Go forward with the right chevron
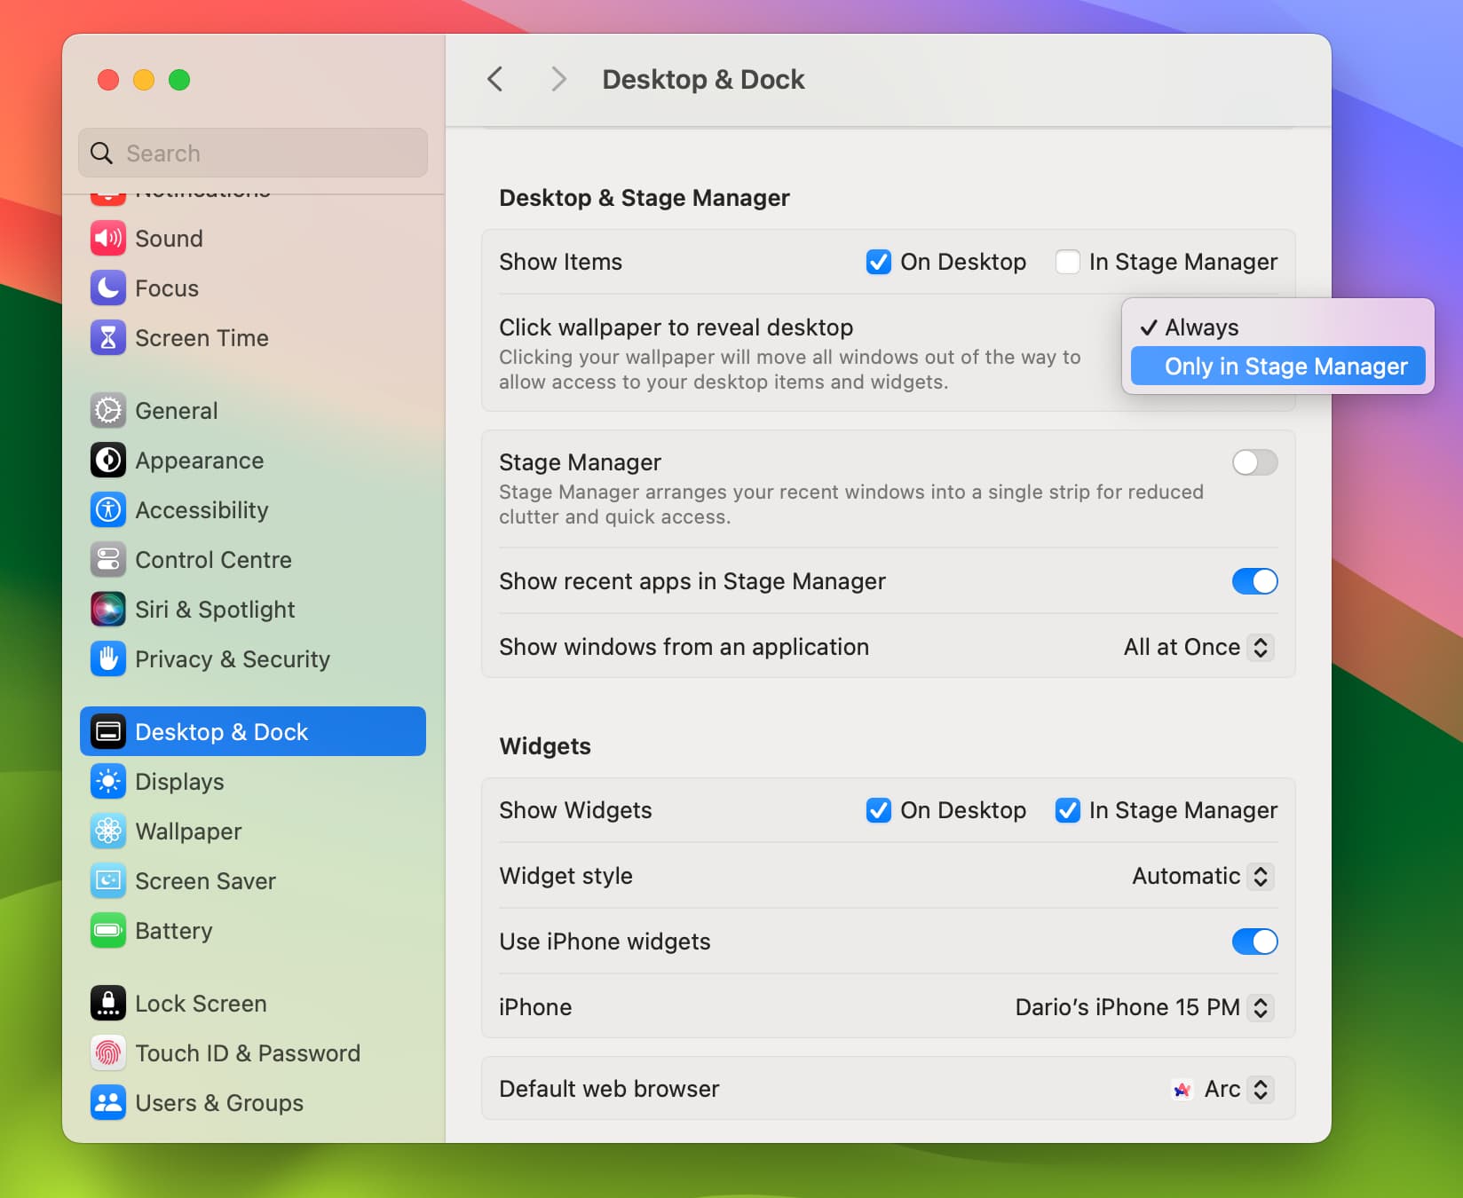The image size is (1463, 1198). coord(558,79)
